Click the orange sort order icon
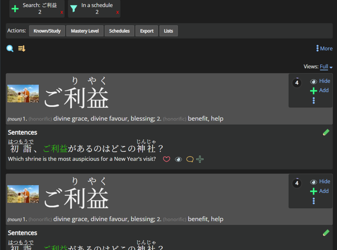 pyautogui.click(x=22, y=48)
